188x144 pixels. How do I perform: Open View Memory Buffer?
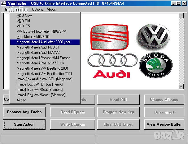164,124
